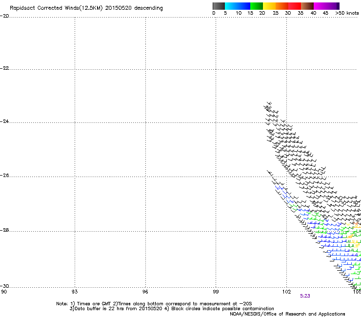Click 'NOAA/NESDIS/Office of Research and Applications' credit

coord(287,314)
